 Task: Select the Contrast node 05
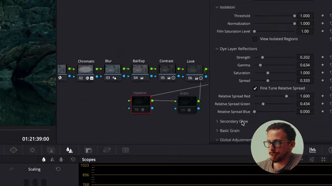(167, 72)
